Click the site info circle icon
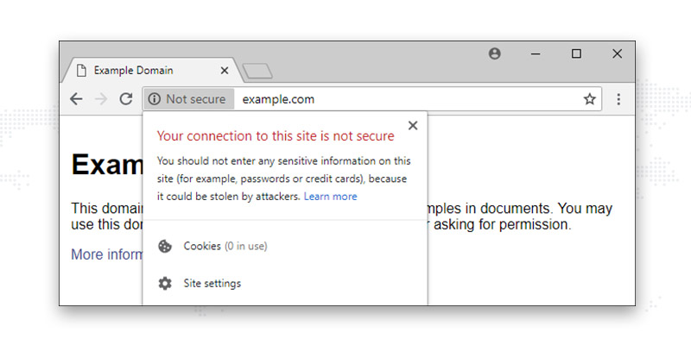Viewport: 691px width, 345px height. [x=154, y=99]
